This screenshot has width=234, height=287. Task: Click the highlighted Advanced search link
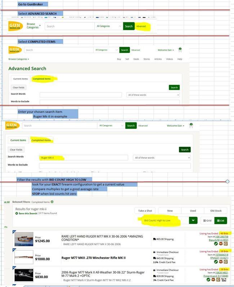(x=141, y=26)
